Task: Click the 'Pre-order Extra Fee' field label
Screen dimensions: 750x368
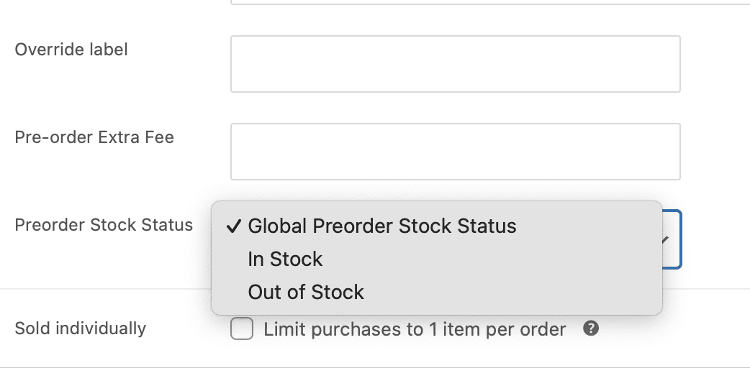Action: pos(94,137)
